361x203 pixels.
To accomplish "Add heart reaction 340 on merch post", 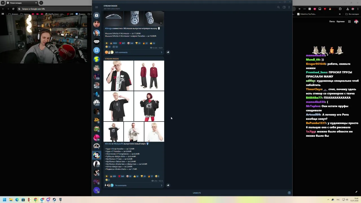I will pyautogui.click(x=121, y=176).
